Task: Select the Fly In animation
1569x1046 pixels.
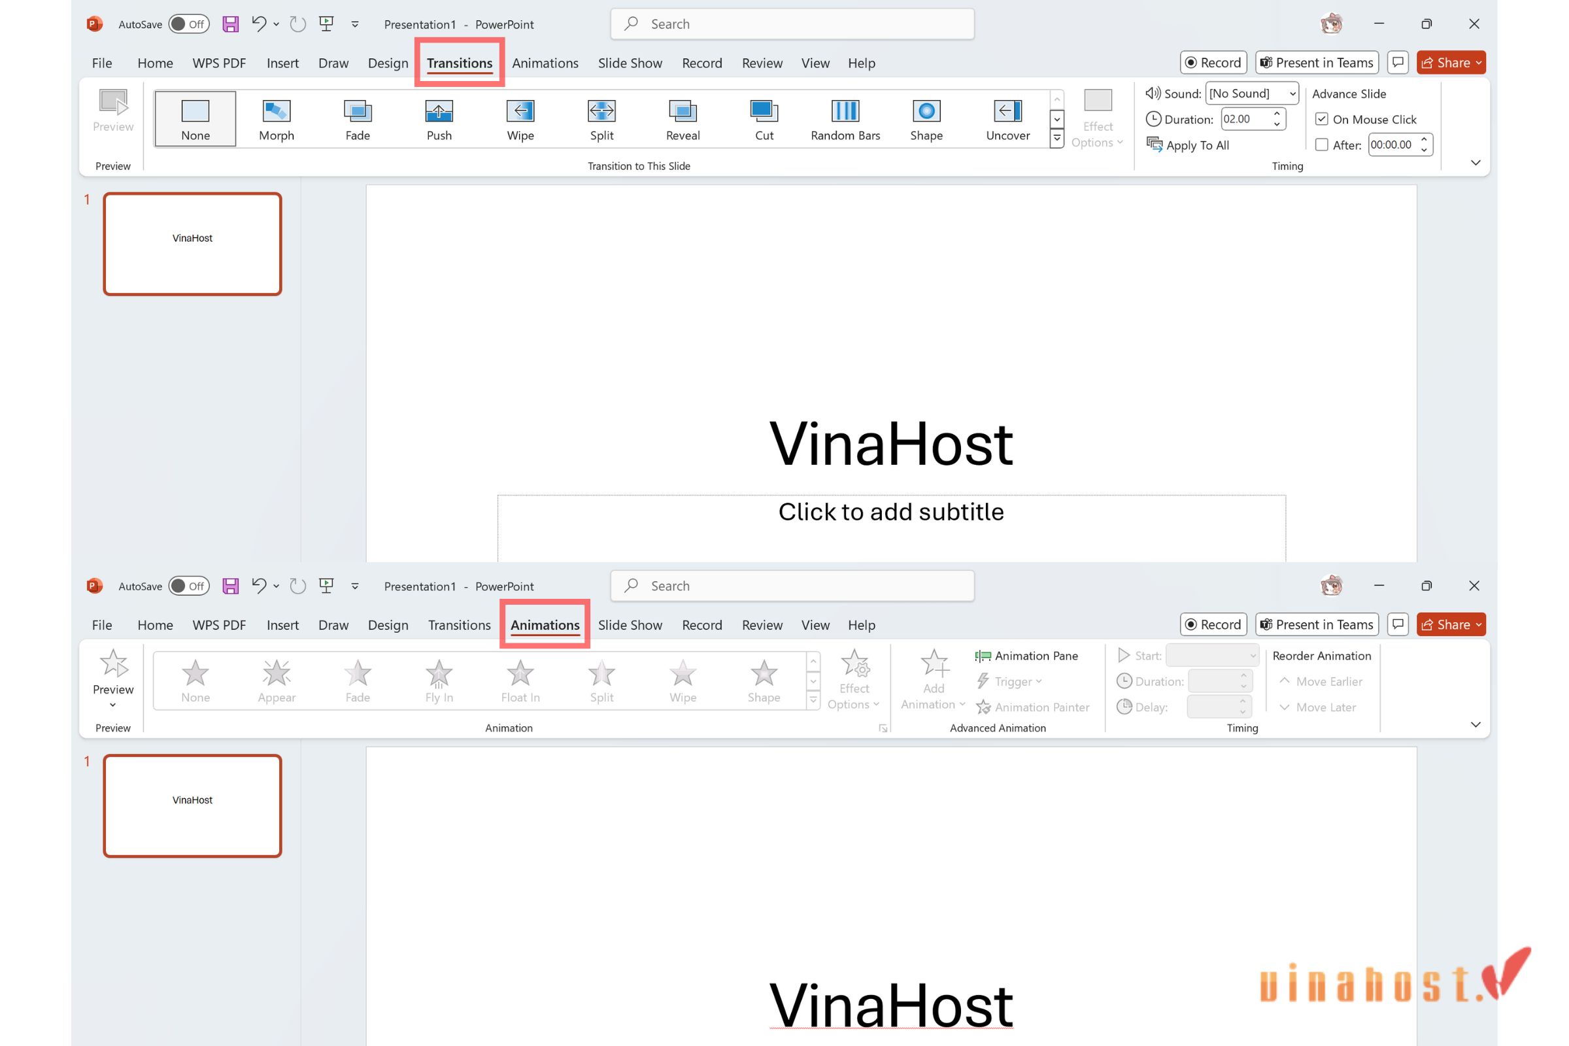Action: pos(439,681)
